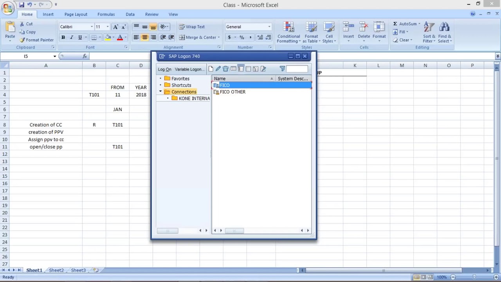This screenshot has height=282, width=501.
Task: Open Conditional Formatting button
Action: pos(289,33)
